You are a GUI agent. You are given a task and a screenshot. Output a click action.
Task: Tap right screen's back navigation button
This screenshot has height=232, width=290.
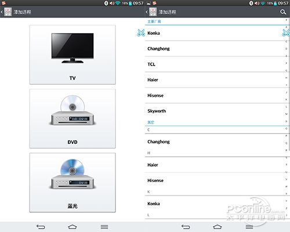[186, 227]
